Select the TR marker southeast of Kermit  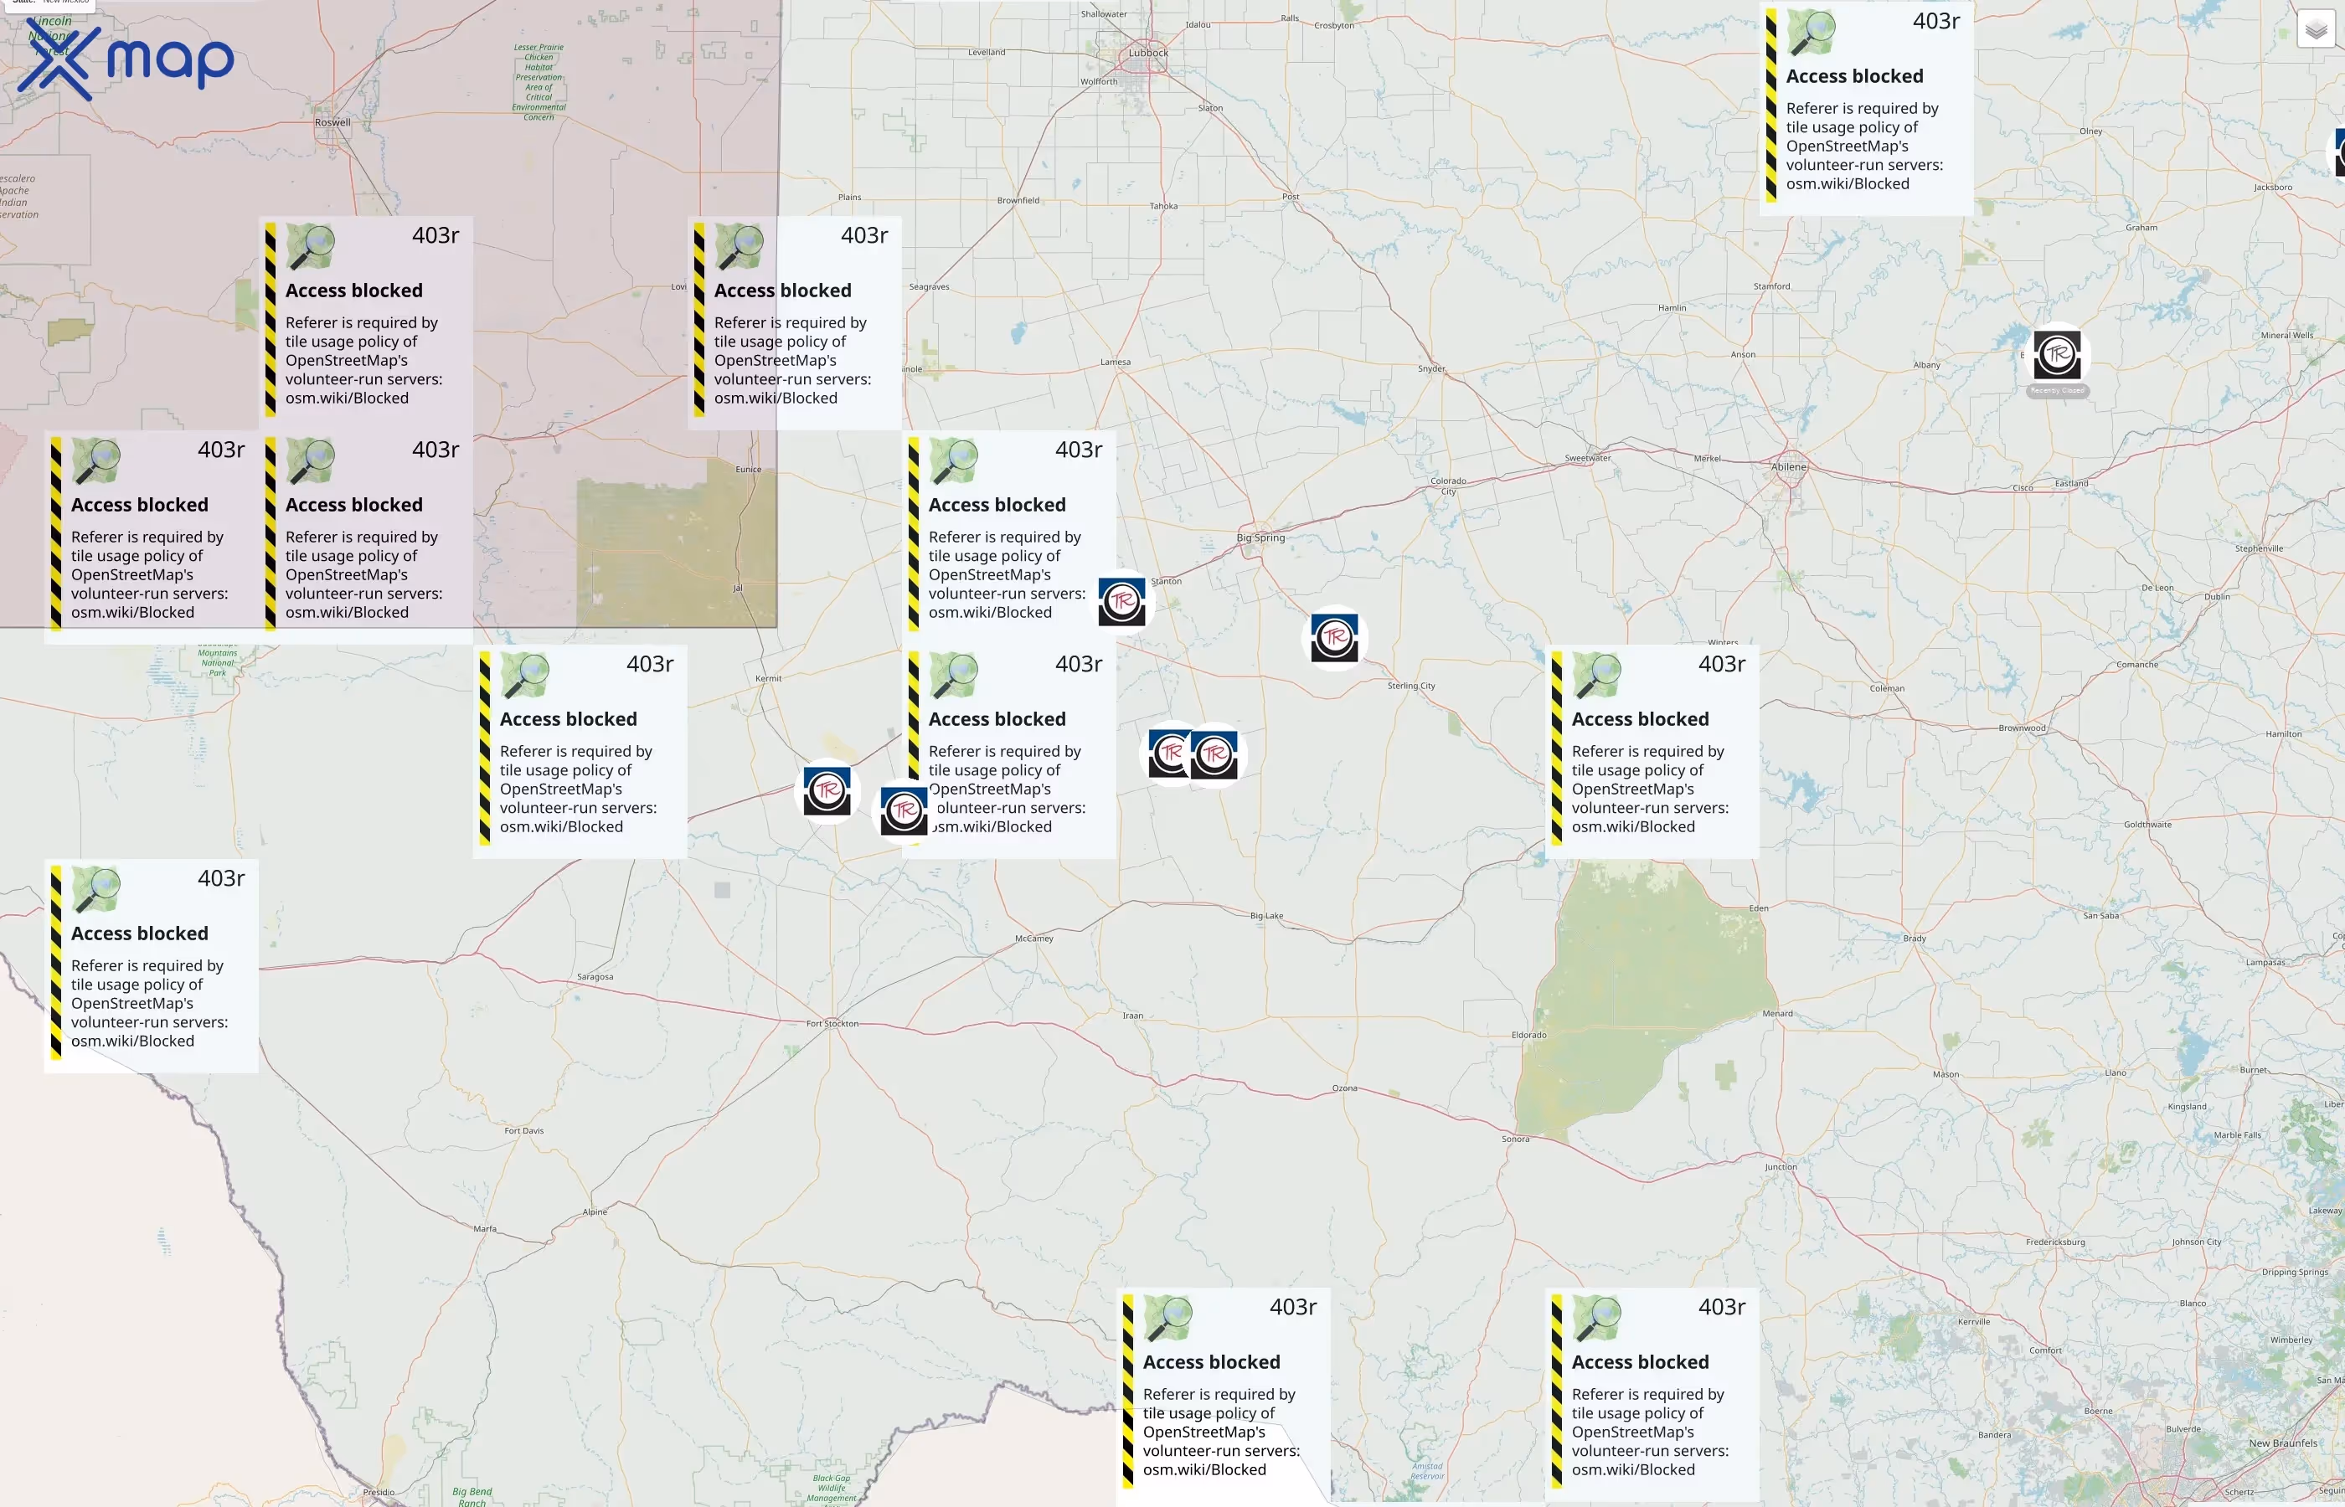coord(827,790)
